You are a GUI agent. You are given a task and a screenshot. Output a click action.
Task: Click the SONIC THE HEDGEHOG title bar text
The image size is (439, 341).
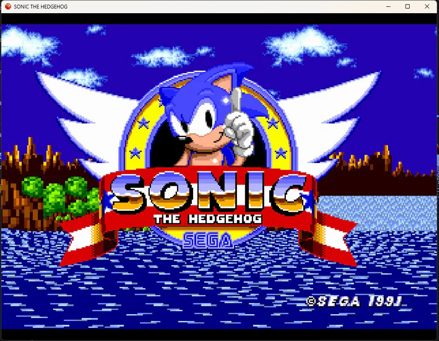(x=40, y=7)
